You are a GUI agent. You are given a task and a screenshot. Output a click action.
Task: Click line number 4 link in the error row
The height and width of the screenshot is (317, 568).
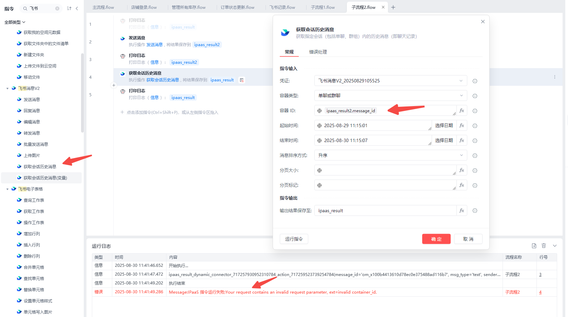(541, 292)
